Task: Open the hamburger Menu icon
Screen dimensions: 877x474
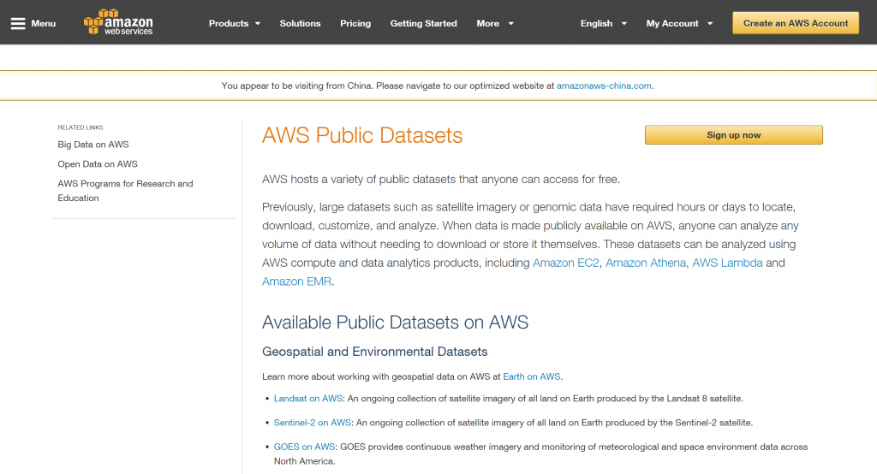Action: [18, 23]
